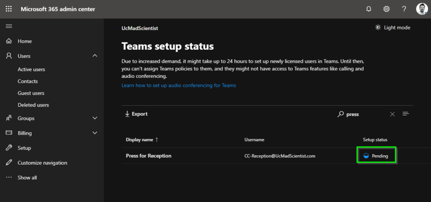This screenshot has height=202, width=431.
Task: Open the settings gear icon
Action: (x=386, y=9)
